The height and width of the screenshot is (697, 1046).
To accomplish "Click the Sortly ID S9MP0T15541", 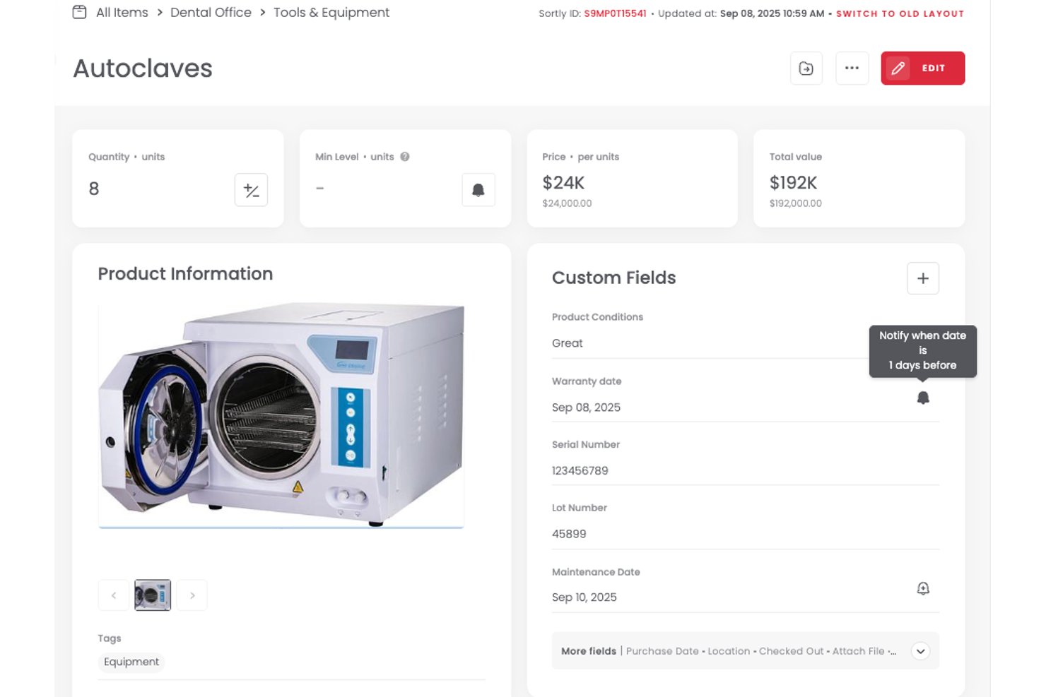I will click(615, 13).
